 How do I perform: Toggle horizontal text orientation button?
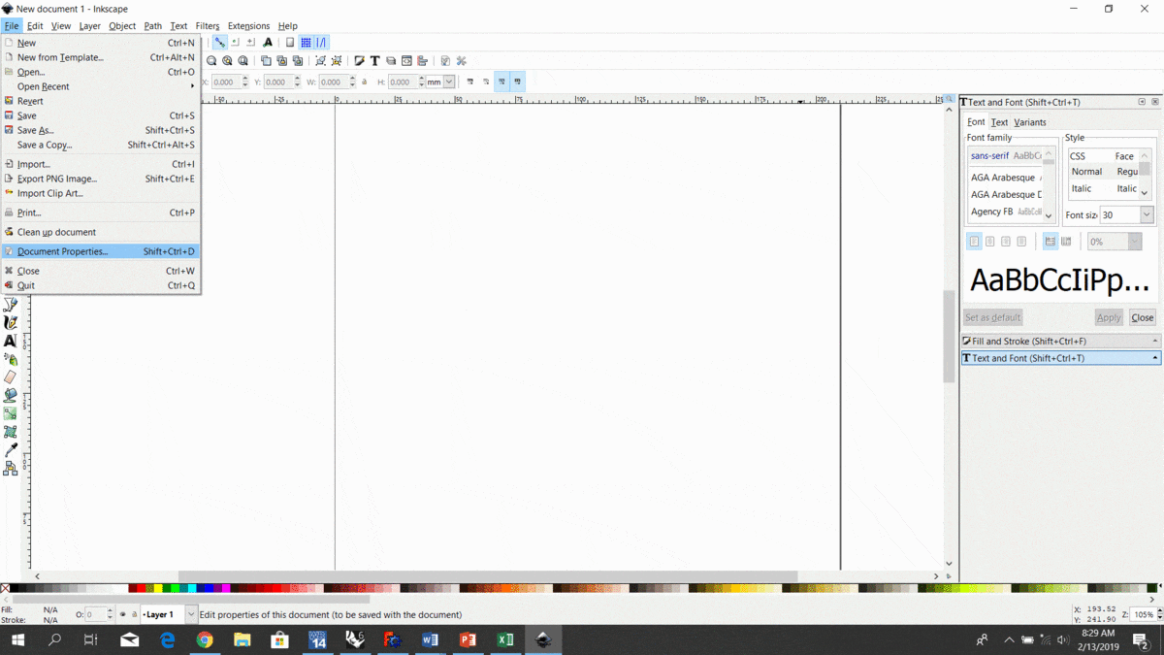tap(1051, 242)
